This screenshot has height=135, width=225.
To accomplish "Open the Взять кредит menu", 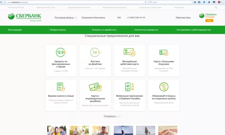I will coord(15,30).
